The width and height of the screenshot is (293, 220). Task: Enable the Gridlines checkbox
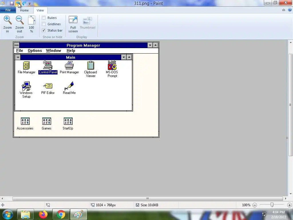click(x=43, y=24)
